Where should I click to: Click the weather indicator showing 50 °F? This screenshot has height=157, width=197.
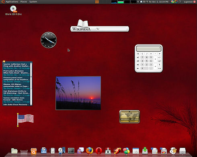click(x=144, y=2)
